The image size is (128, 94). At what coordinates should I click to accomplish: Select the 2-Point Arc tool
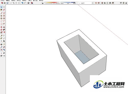tap(4, 21)
